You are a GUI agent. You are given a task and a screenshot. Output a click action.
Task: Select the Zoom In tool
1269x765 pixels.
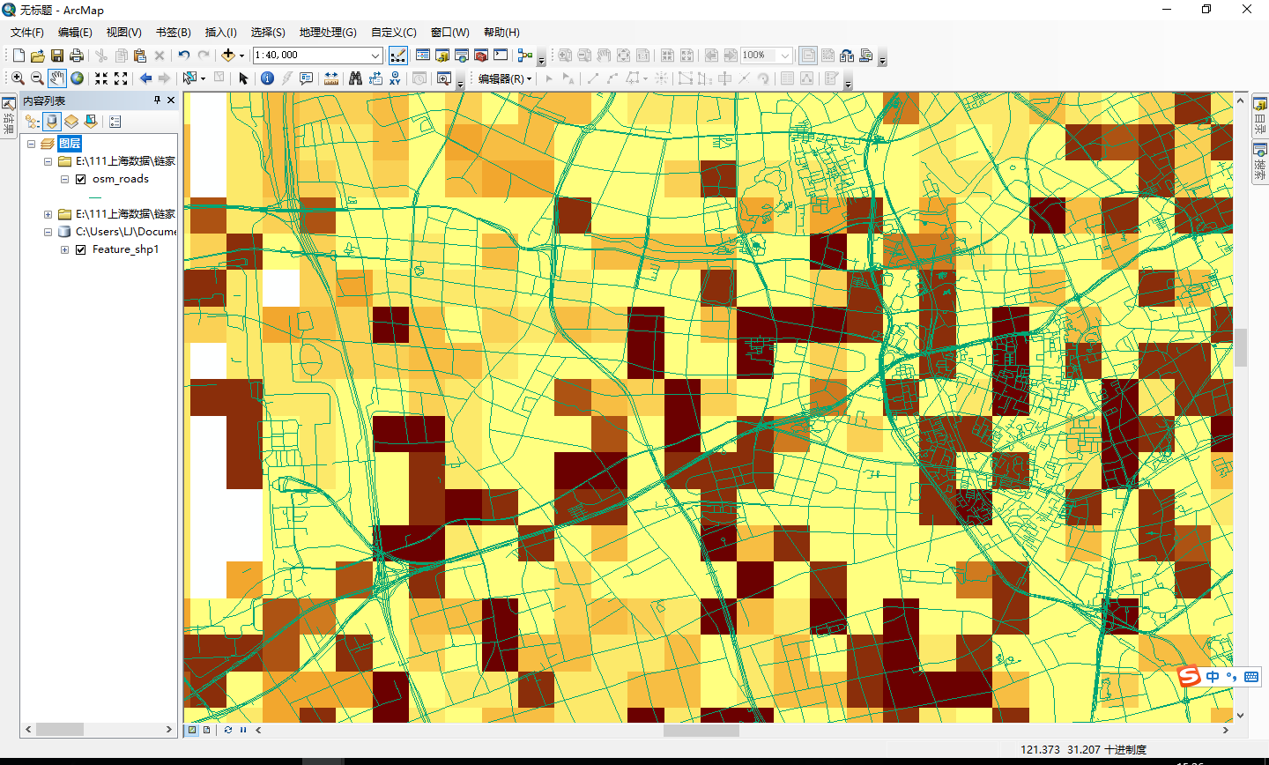click(x=18, y=78)
